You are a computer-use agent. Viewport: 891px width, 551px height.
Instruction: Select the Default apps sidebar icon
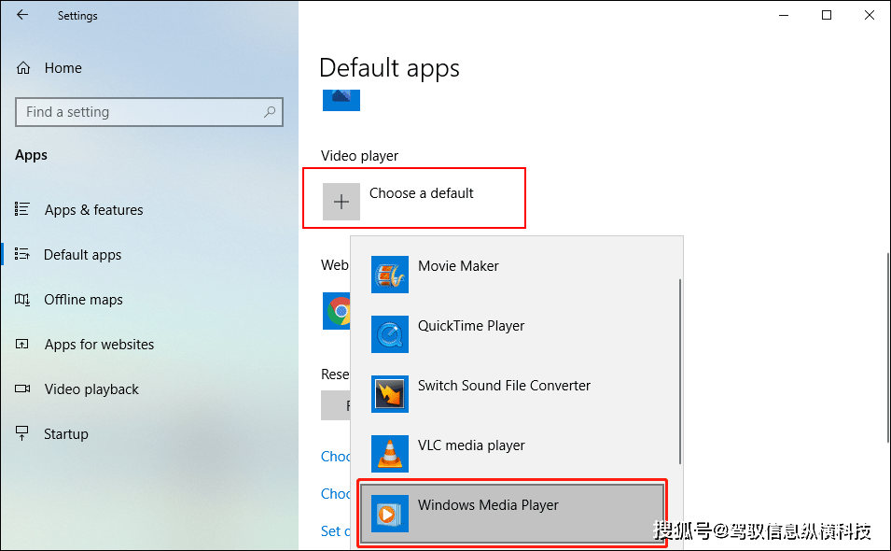click(22, 254)
